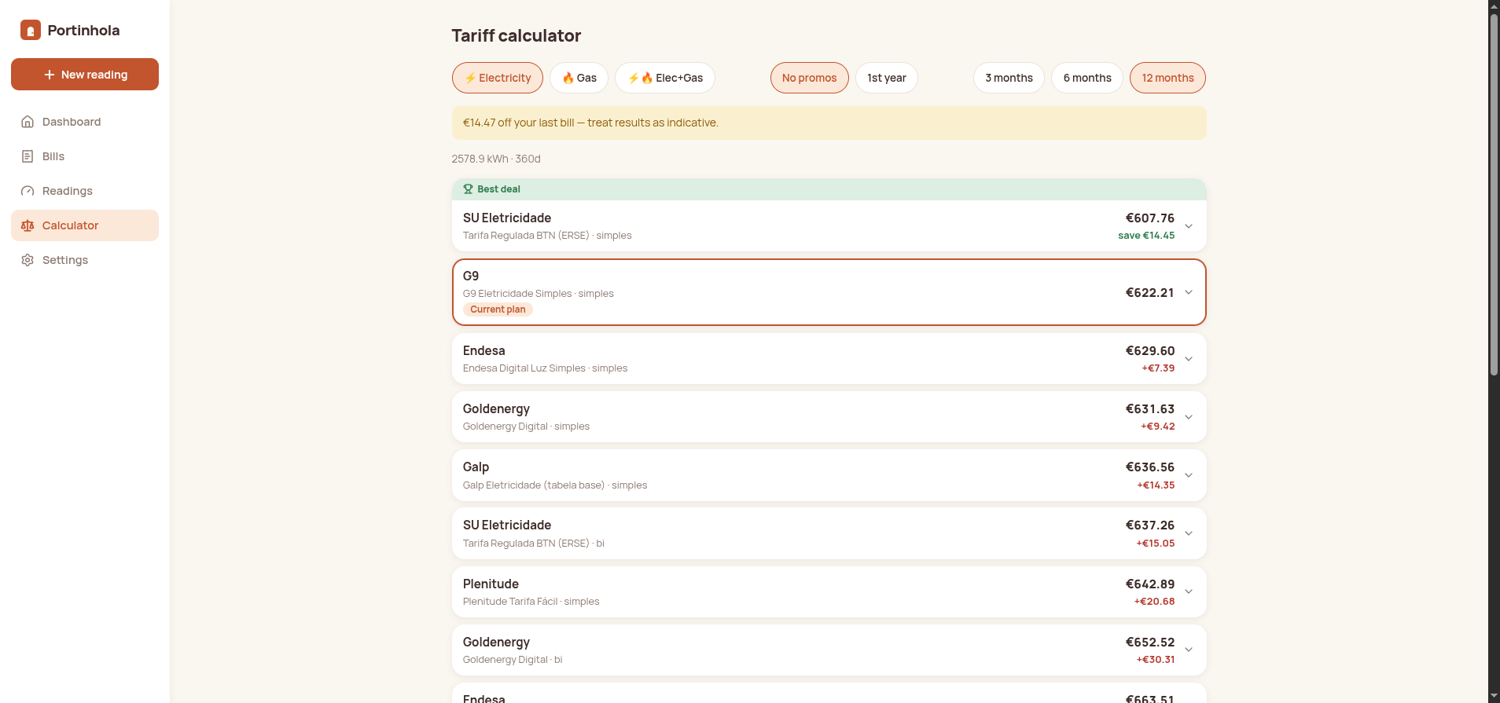Set period to 6 months
This screenshot has height=703, width=1500.
click(1087, 78)
